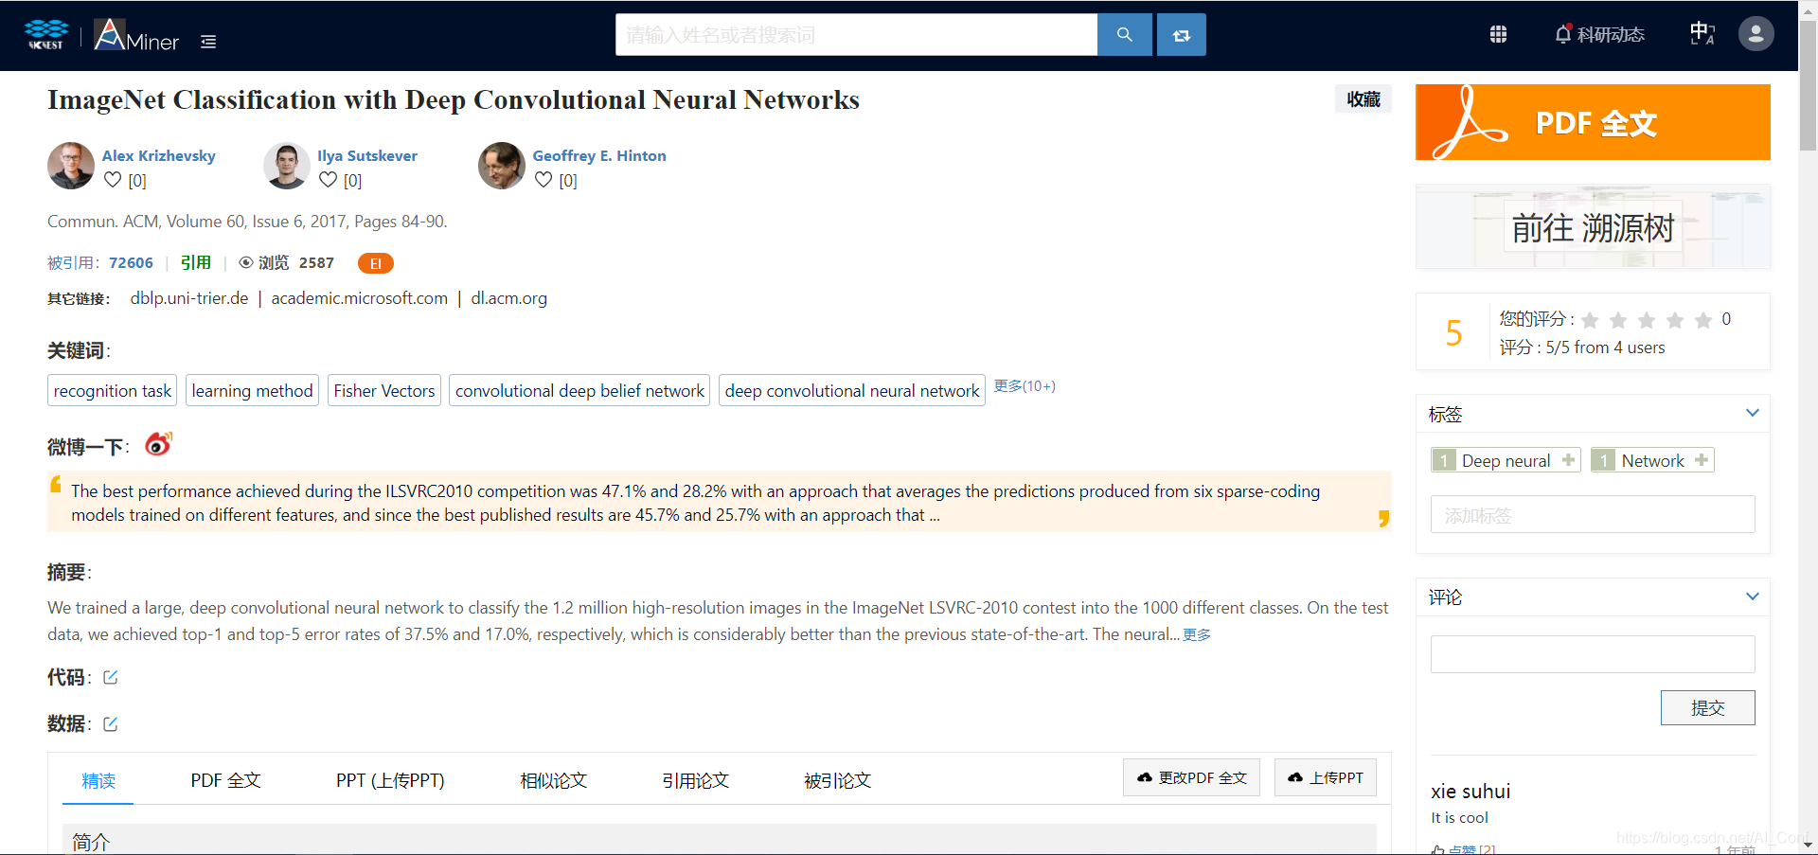The image size is (1818, 855).
Task: Click the EI badge
Action: (376, 263)
